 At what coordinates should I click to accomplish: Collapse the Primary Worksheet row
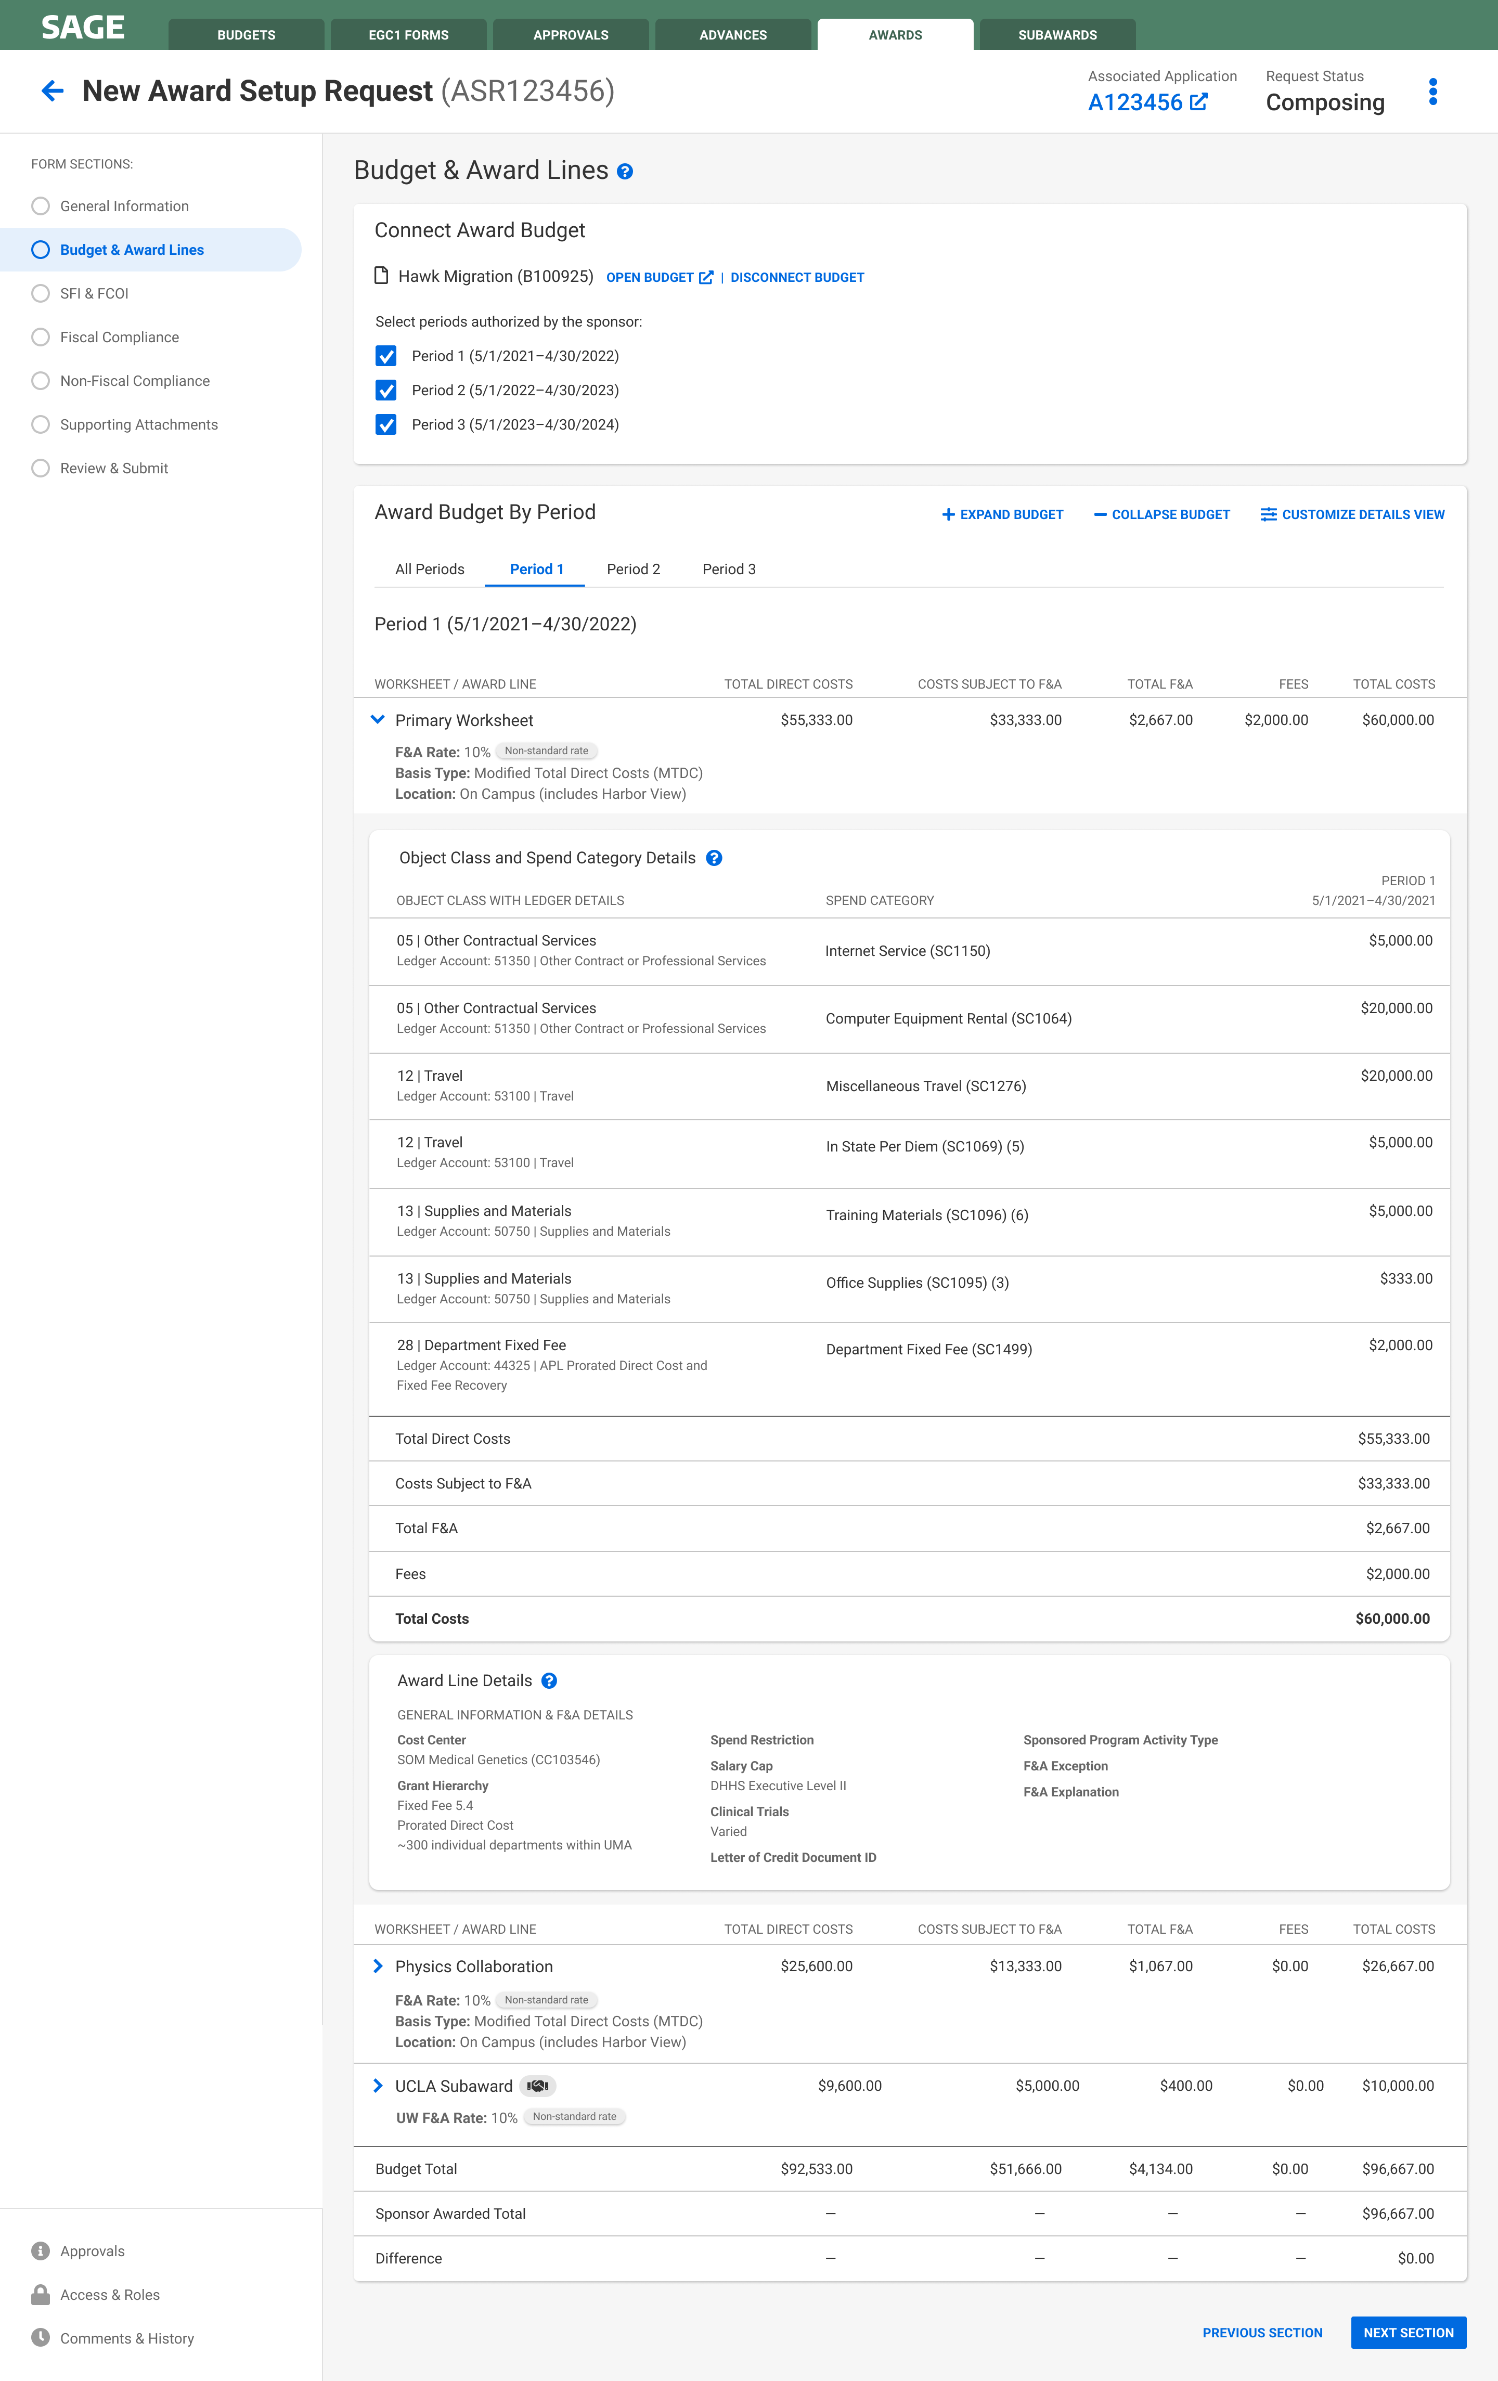click(x=378, y=720)
